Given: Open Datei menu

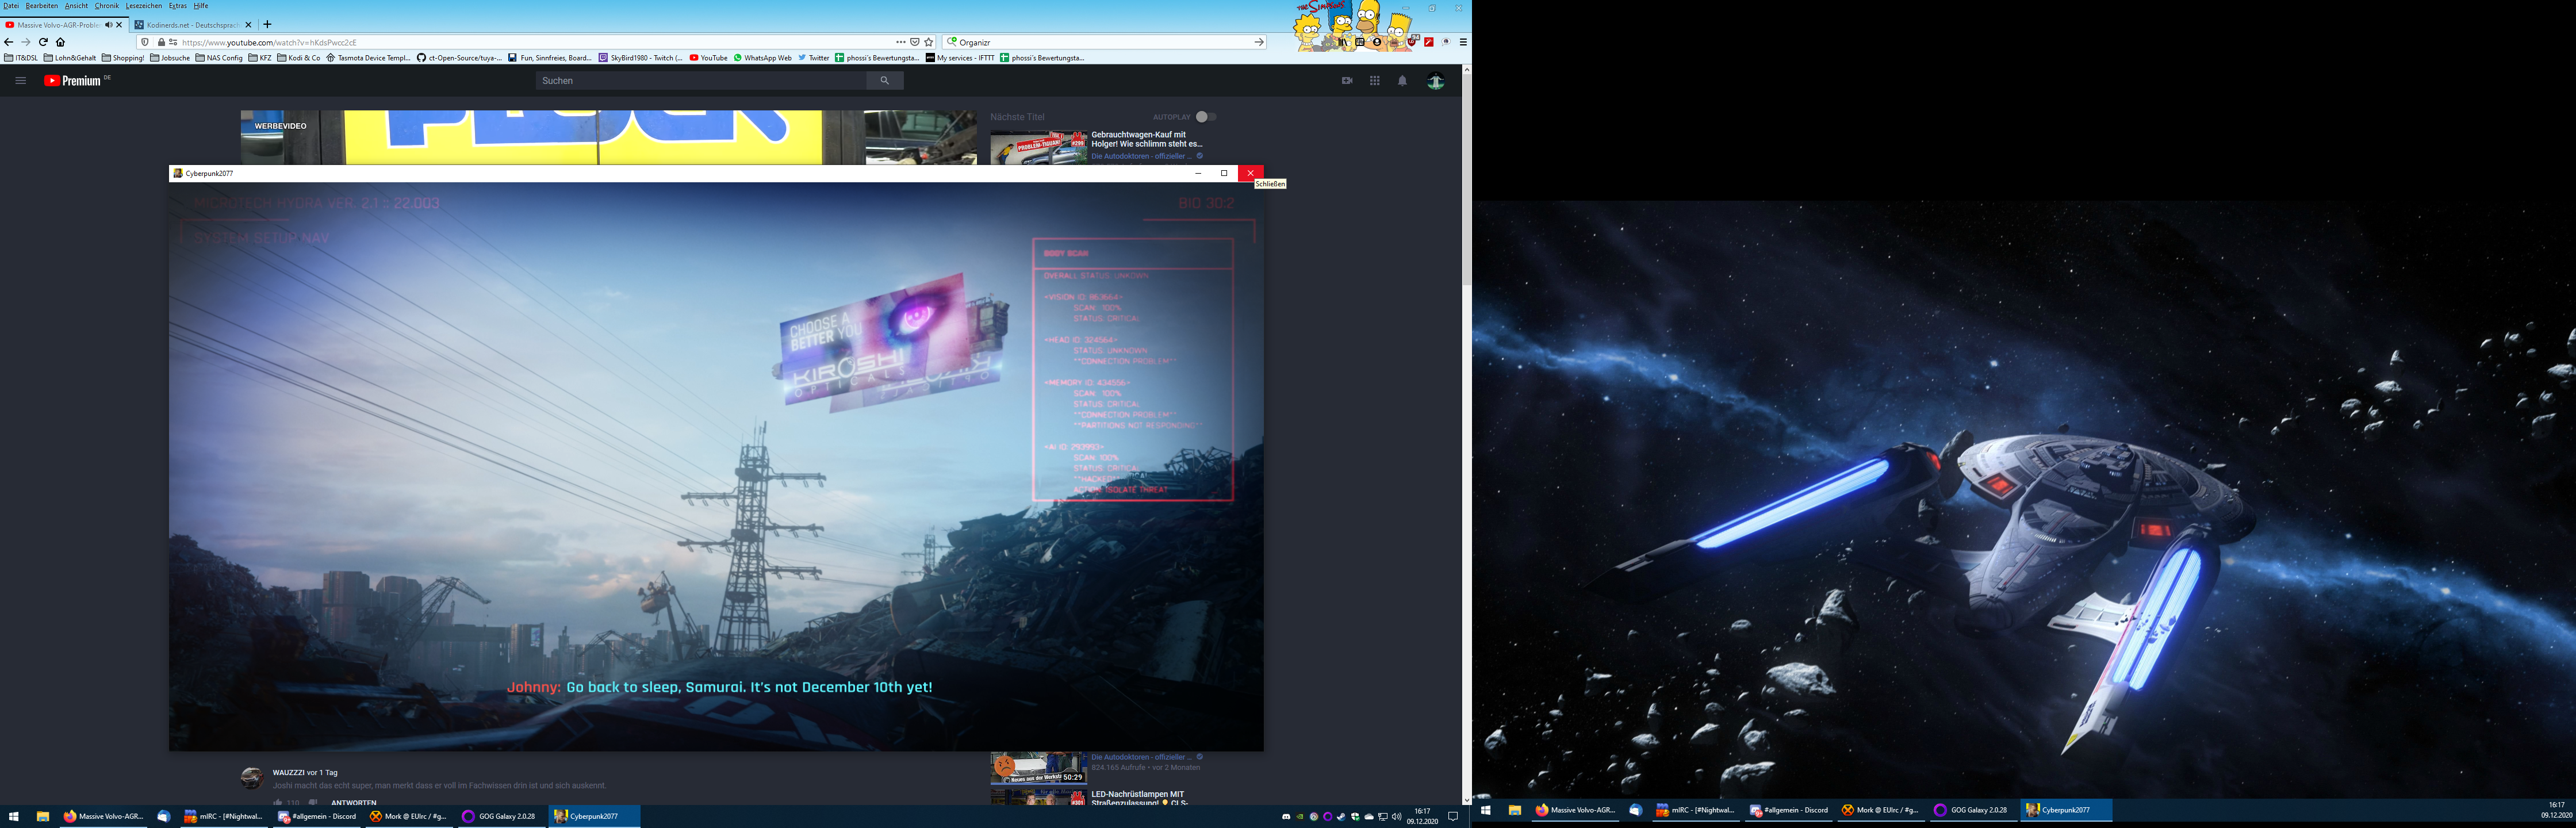Looking at the screenshot, I should click(x=11, y=6).
